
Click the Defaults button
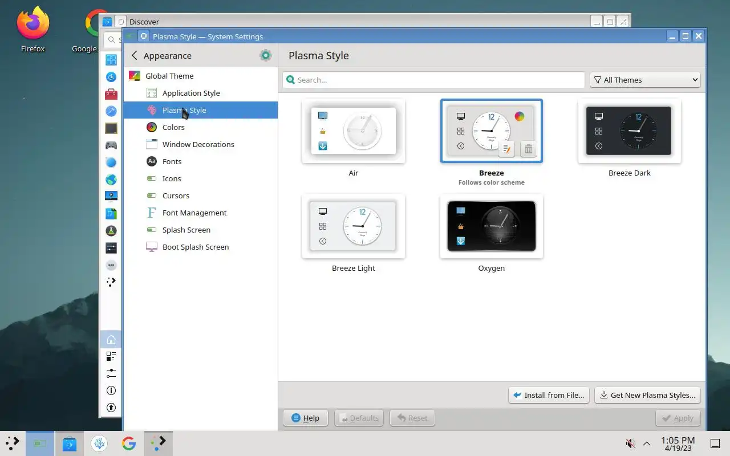[359, 418]
